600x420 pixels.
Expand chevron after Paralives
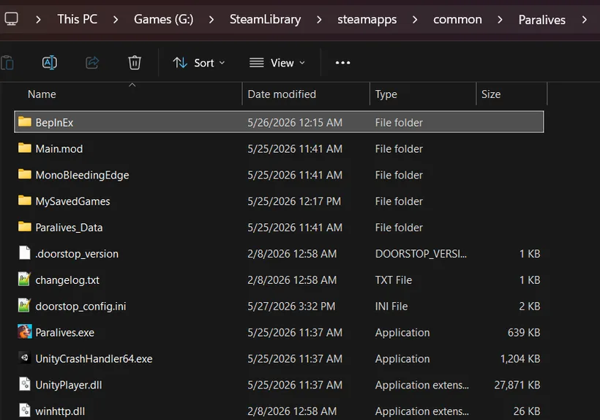(584, 20)
